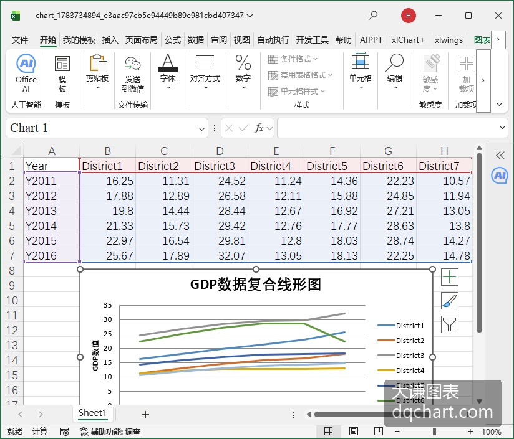Image resolution: width=514 pixels, height=439 pixels.
Task: Open the font (字体) options
Action: (168, 72)
